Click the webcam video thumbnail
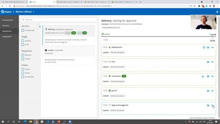This screenshot has width=220, height=124. pyautogui.click(x=203, y=22)
